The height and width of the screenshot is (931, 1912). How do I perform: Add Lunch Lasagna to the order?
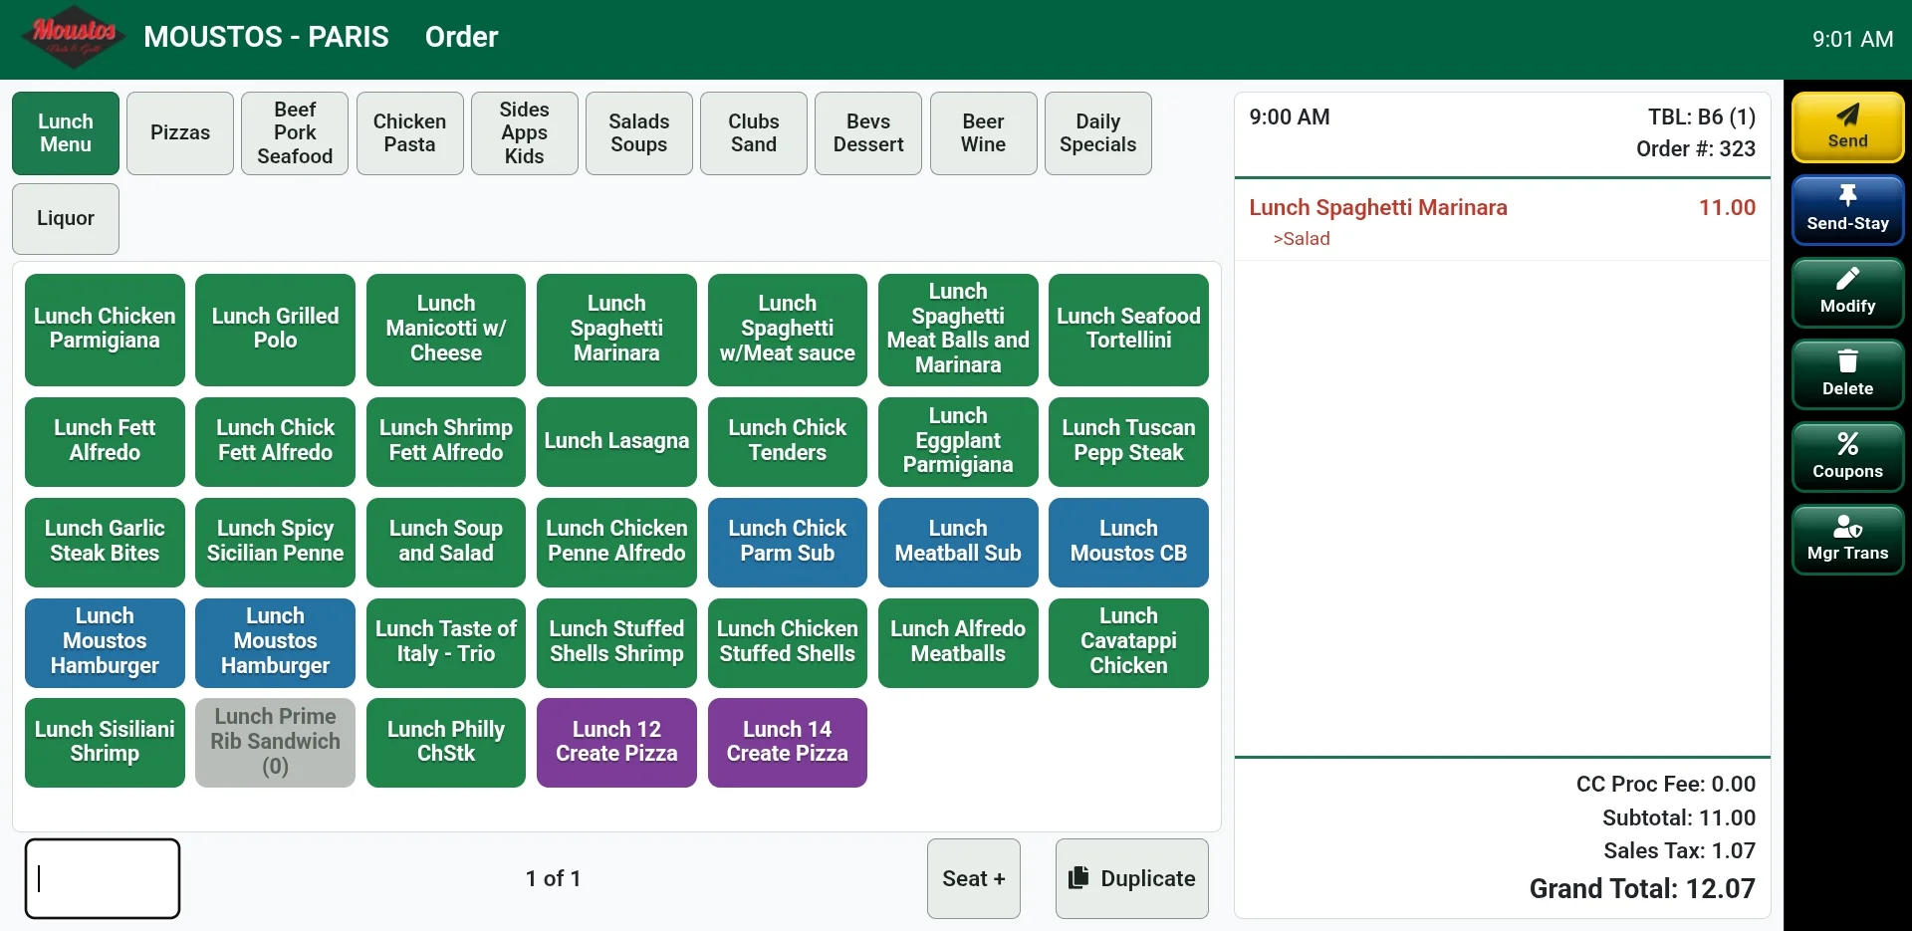(616, 441)
